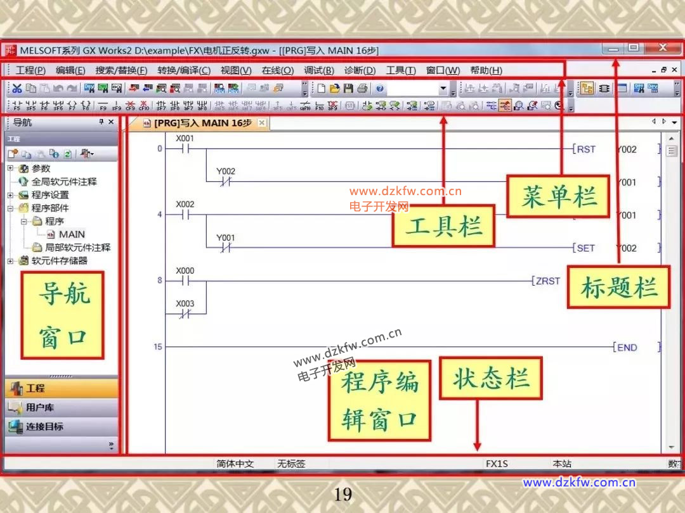Image resolution: width=685 pixels, height=513 pixels.
Task: Select MAIN program in the project tree
Action: [72, 234]
